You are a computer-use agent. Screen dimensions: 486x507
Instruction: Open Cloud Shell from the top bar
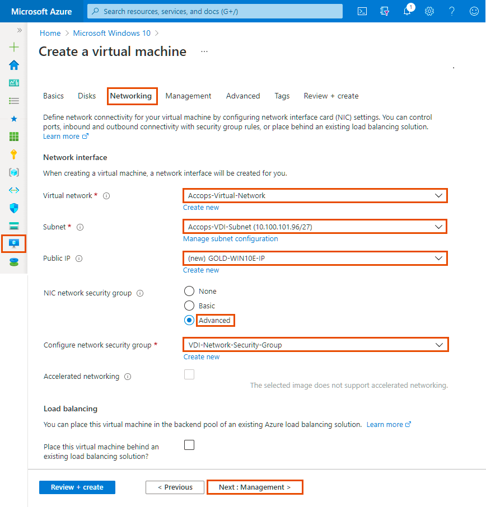tap(362, 11)
